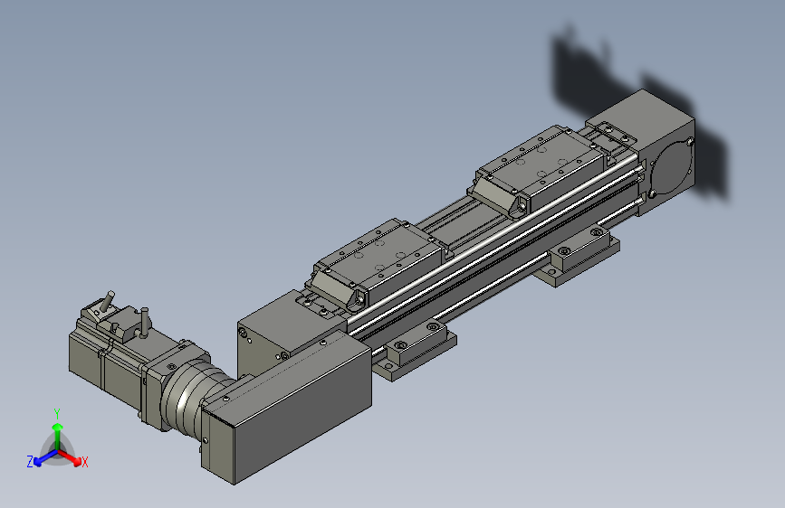
Task: Select the front slider carriage on the rail
Action: tap(378, 264)
